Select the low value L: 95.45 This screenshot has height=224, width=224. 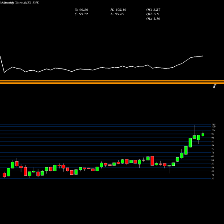click(117, 14)
